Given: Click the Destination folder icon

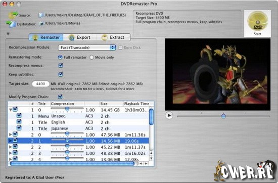Looking at the screenshot, I should pos(11,24).
